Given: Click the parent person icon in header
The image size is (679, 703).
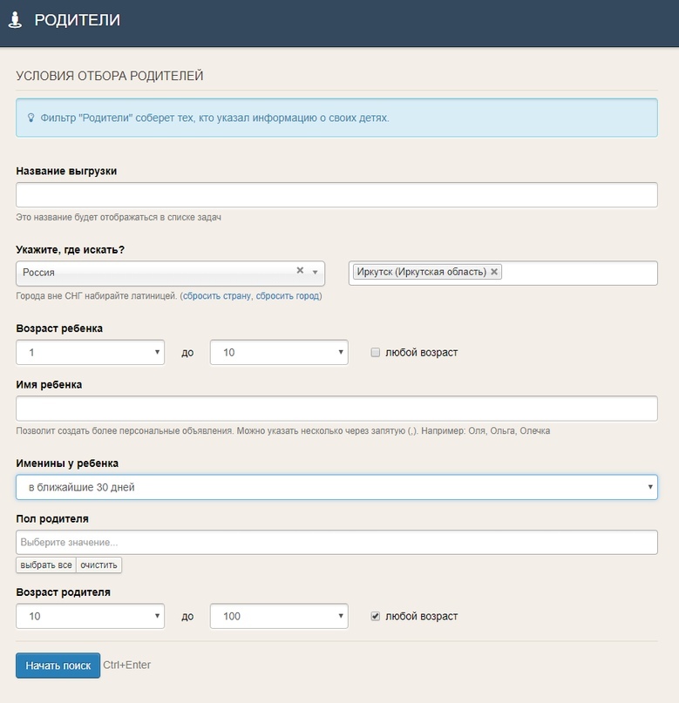Looking at the screenshot, I should [x=16, y=20].
